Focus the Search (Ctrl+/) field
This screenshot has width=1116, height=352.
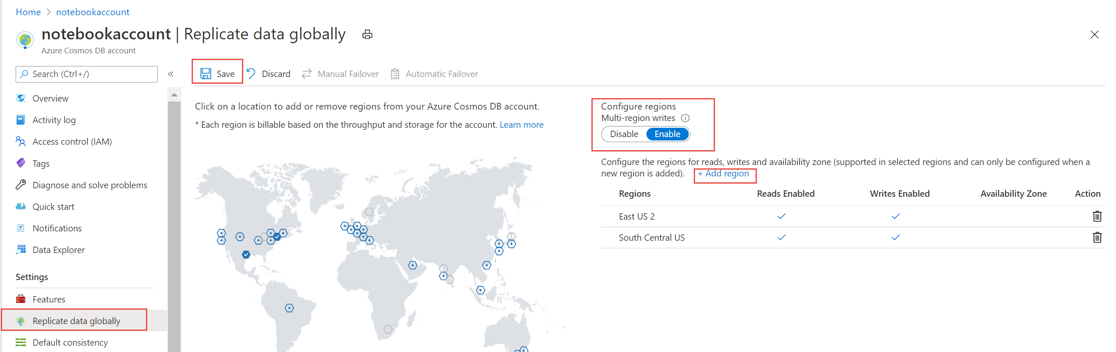pos(87,74)
